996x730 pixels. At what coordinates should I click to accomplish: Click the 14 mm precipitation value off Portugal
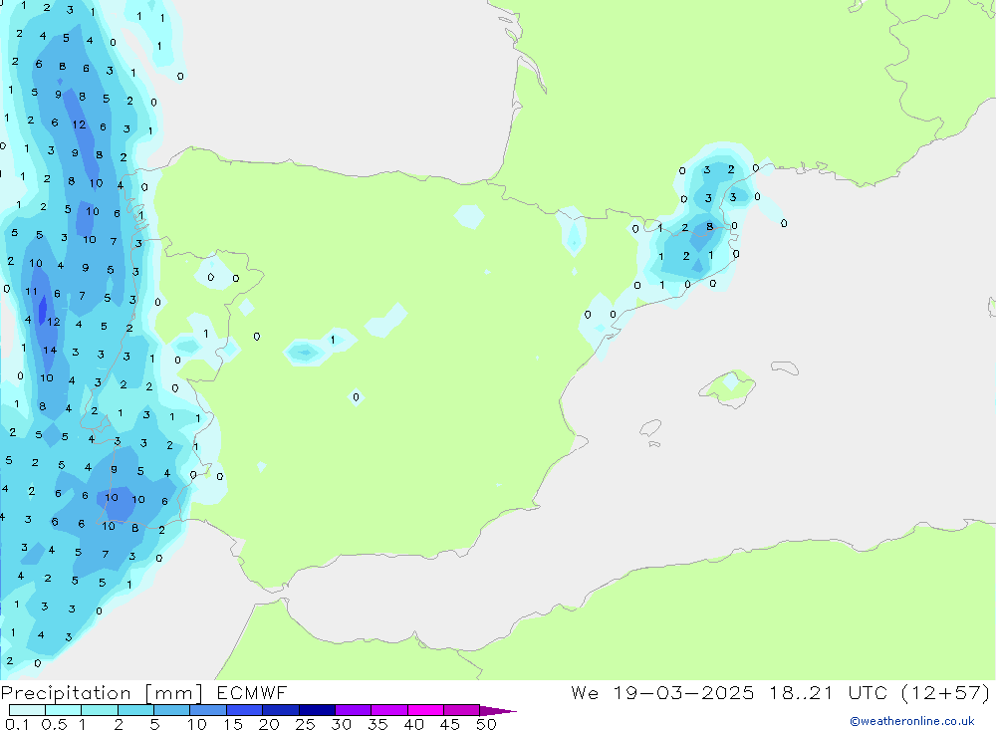click(x=50, y=350)
